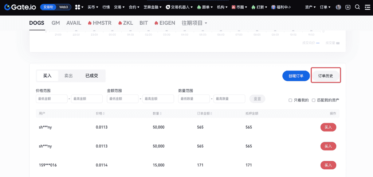
Task: Sort the table by 数量 column arrows
Action: [161, 113]
